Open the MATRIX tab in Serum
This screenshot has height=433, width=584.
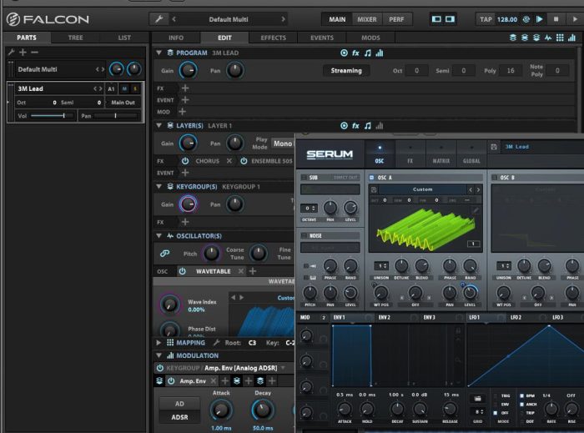coord(441,154)
